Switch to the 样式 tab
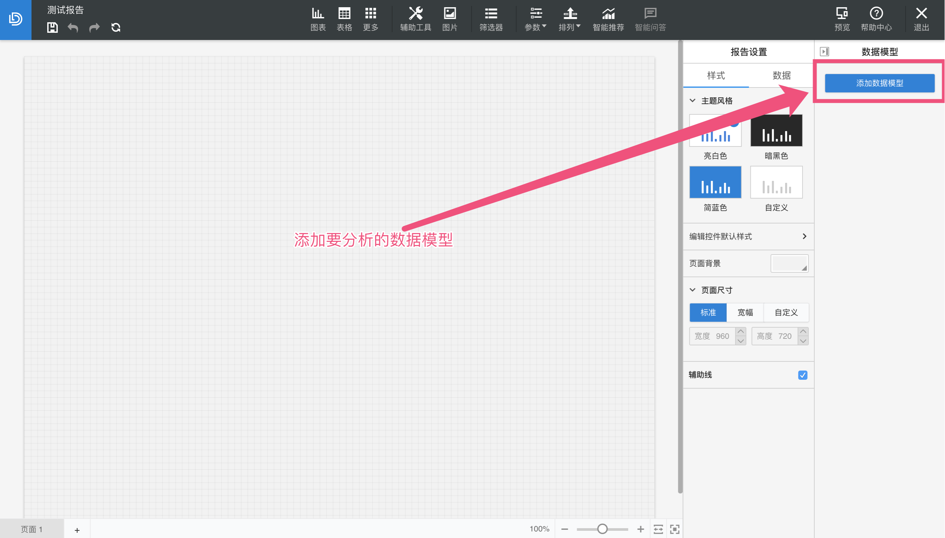945x538 pixels. coord(716,75)
